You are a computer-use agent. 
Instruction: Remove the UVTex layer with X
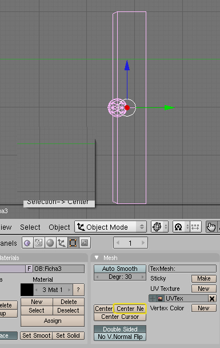pyautogui.click(x=212, y=298)
